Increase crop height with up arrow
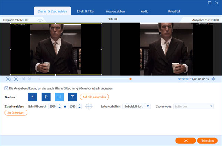222x146 pixels. click(x=80, y=105)
